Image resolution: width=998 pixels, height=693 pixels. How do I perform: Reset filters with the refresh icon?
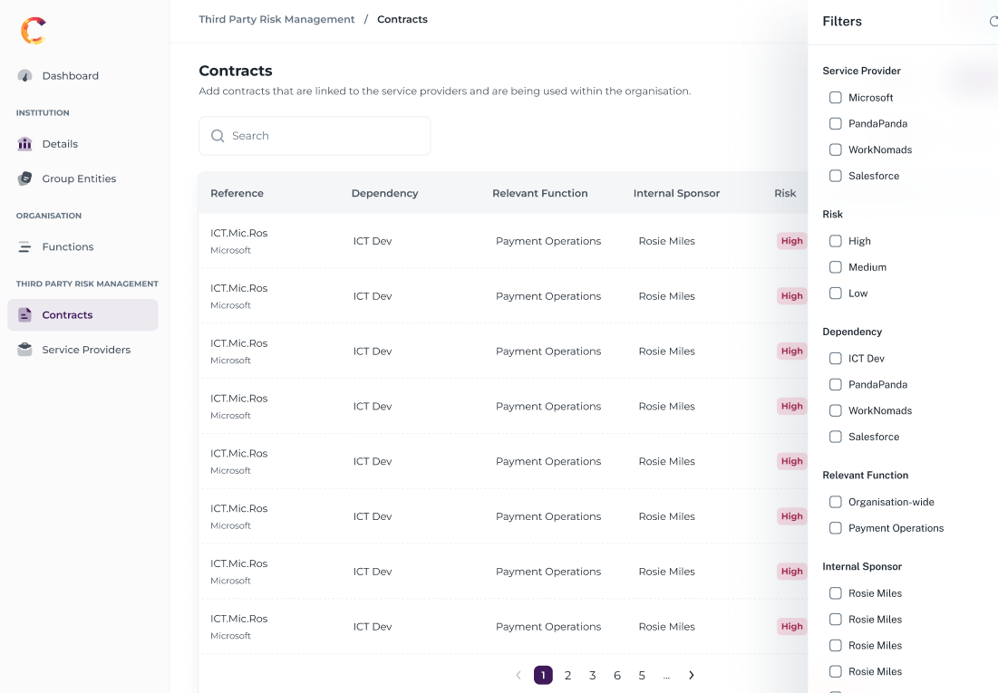tap(993, 22)
